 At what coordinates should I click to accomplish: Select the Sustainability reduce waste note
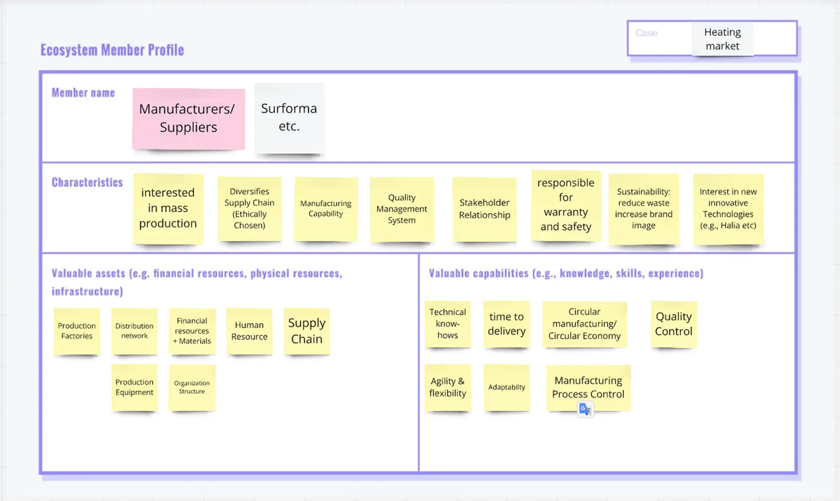[644, 208]
